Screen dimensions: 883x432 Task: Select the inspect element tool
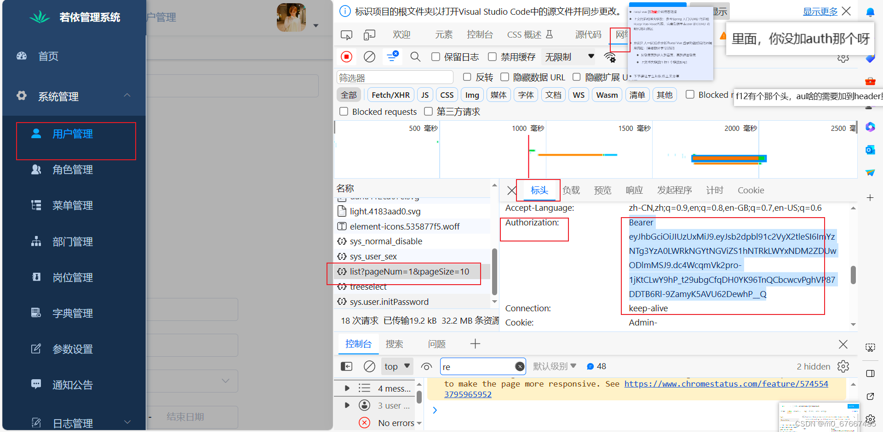pyautogui.click(x=346, y=34)
